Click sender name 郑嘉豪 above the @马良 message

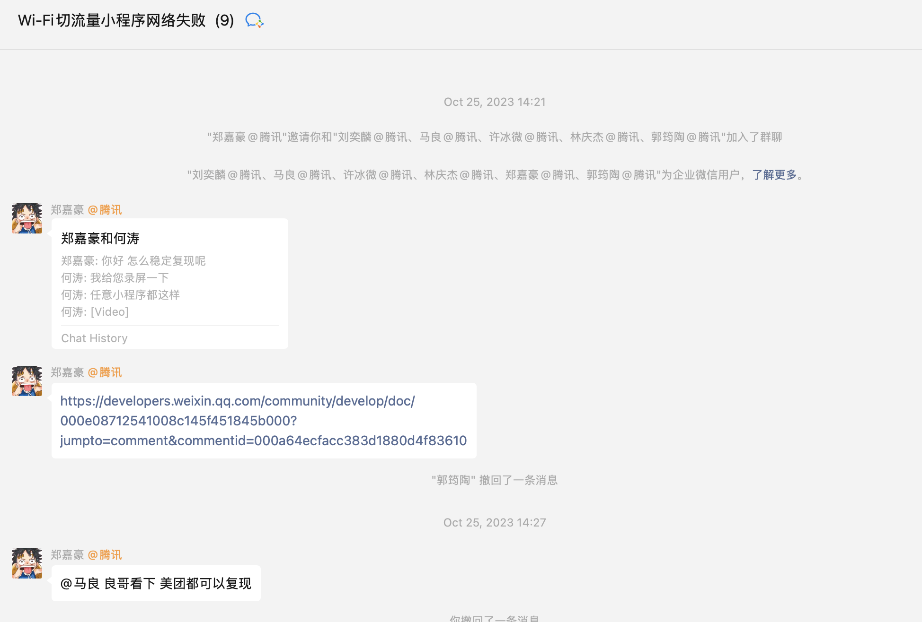(67, 555)
